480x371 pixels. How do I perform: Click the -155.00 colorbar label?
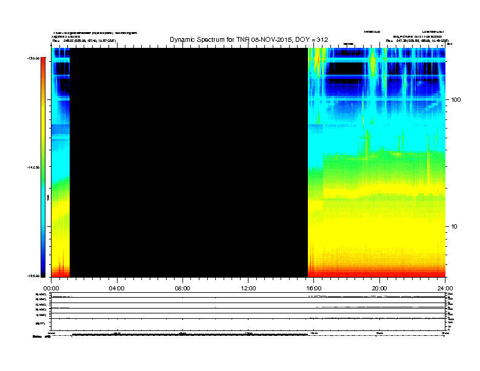33,276
